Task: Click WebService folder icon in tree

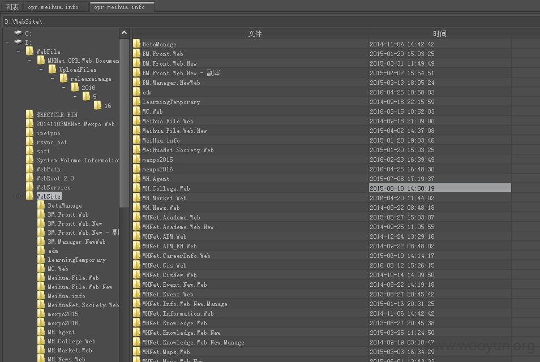Action: (29, 187)
